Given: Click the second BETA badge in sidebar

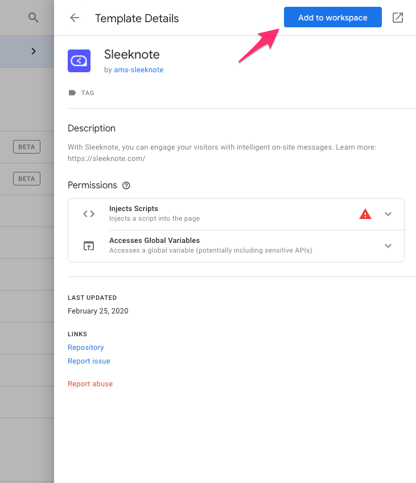Looking at the screenshot, I should coord(27,179).
